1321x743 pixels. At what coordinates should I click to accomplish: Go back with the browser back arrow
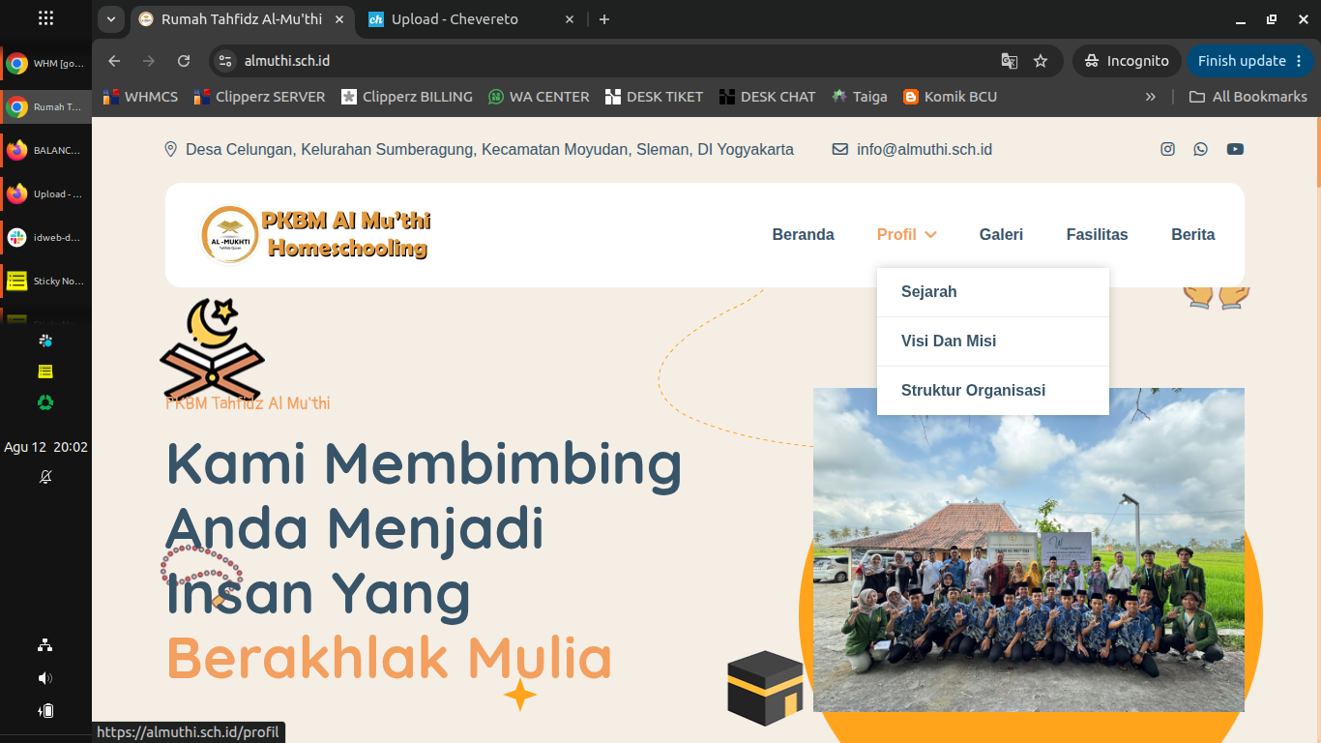(x=114, y=61)
